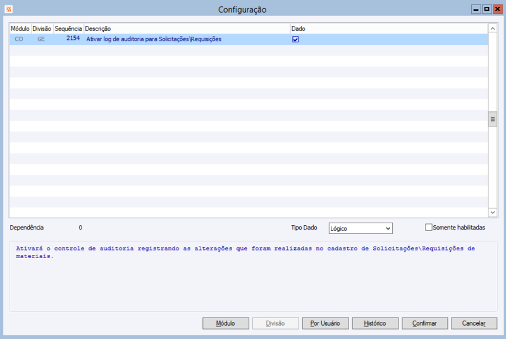Uncheck the Dado checkbox for sequence 2154
Image resolution: width=506 pixels, height=339 pixels.
coord(295,39)
